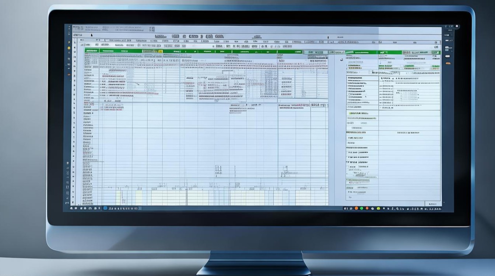This screenshot has width=495, height=276.
Task: Click the last bold ribbon item in menu row
Action: (219, 36)
